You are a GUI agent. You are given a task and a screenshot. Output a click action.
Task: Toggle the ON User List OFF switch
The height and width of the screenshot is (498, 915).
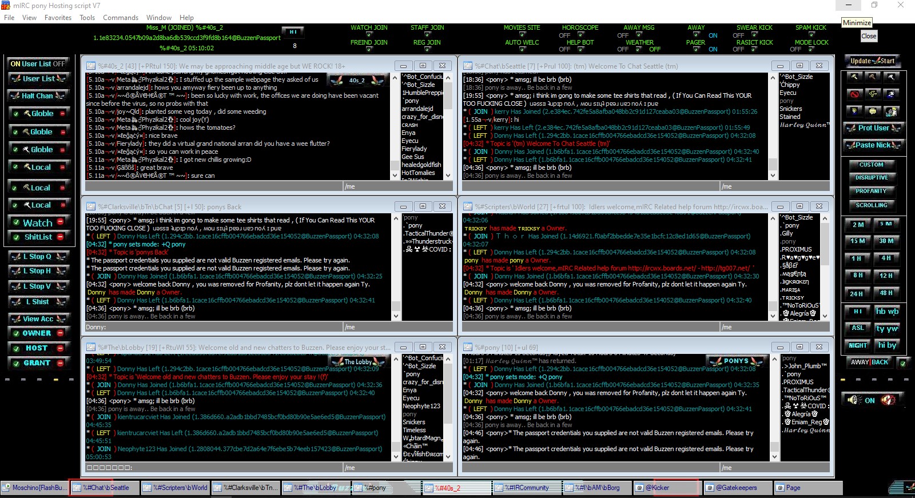pos(38,63)
